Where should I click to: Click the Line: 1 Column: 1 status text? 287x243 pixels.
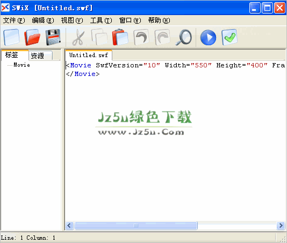[x=28, y=238]
